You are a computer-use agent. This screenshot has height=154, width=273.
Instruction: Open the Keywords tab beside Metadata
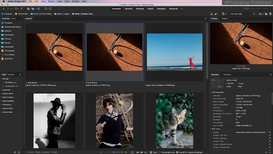click(227, 74)
